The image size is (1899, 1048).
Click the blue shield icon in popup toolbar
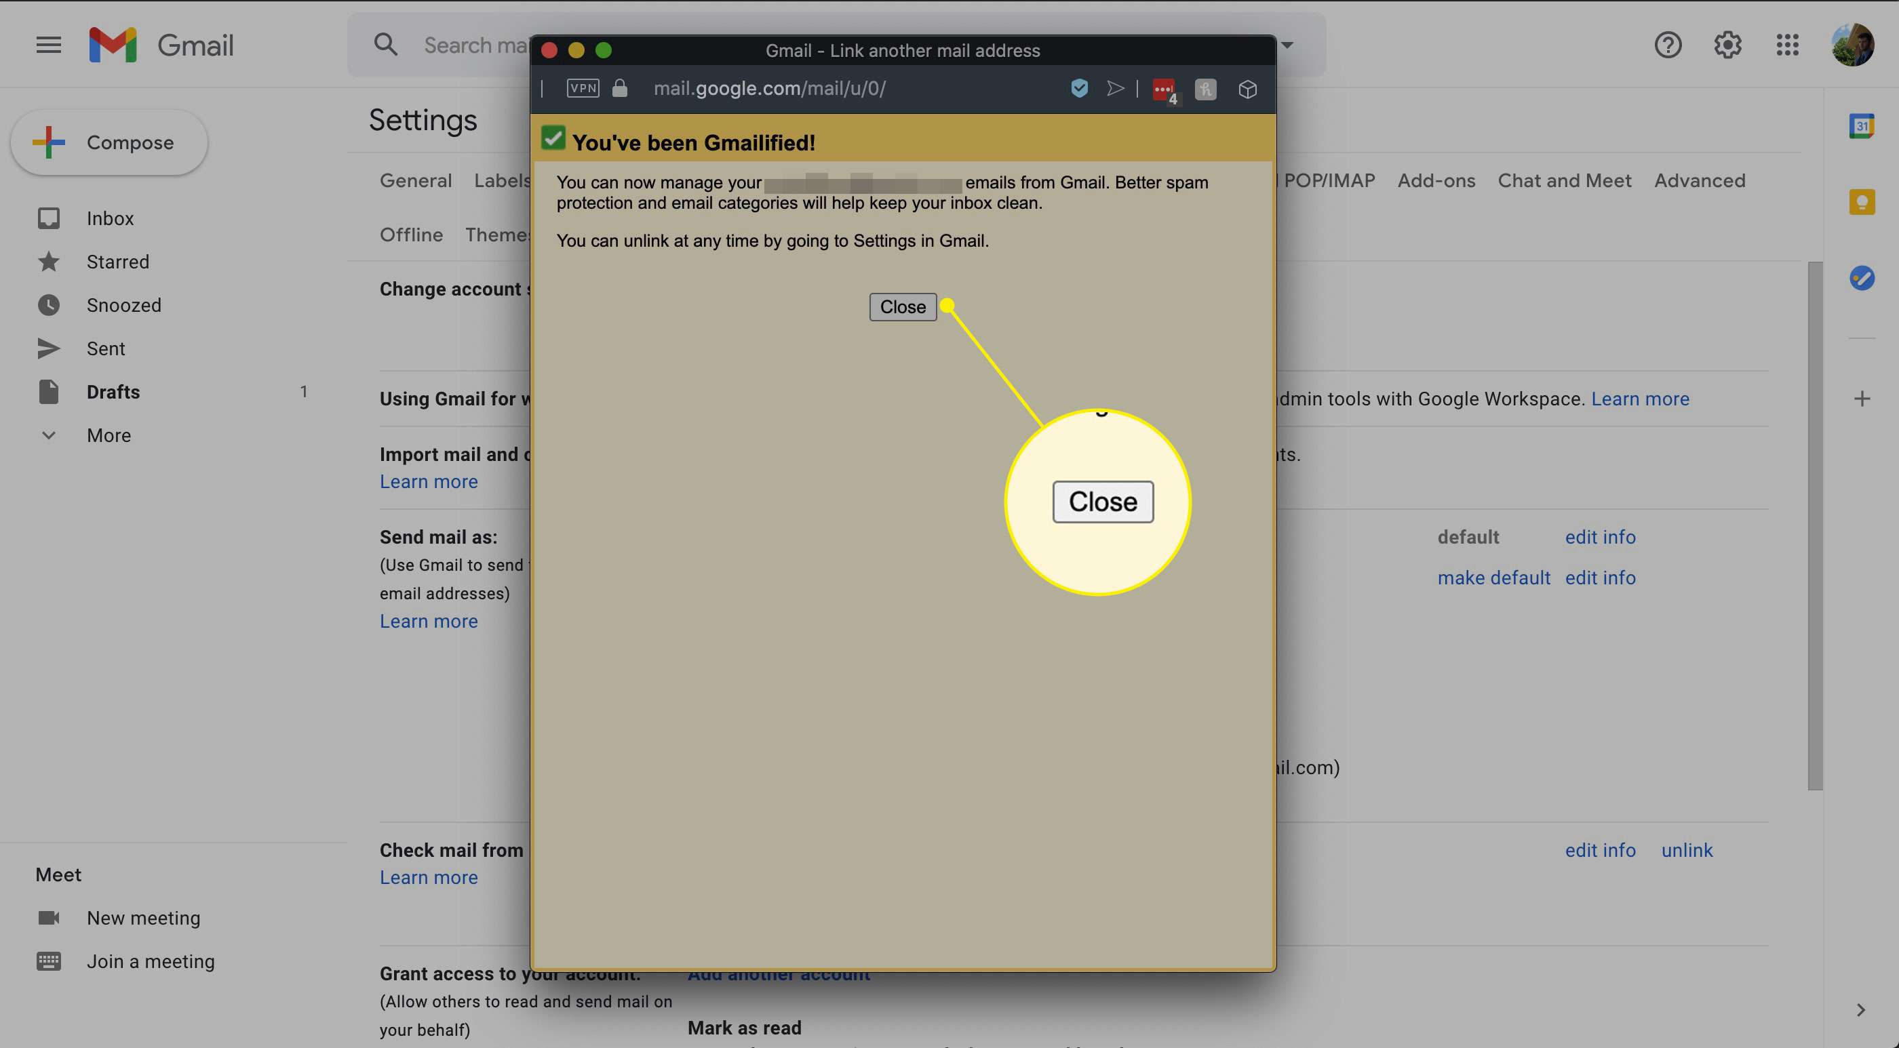[1079, 88]
